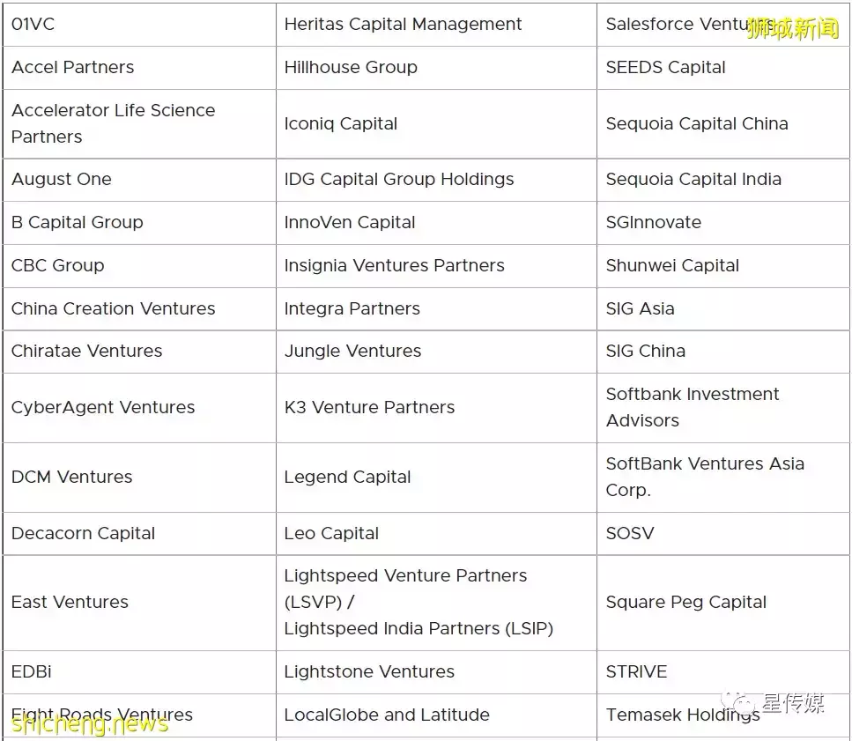Click the Accel Partners cell
Screen dimensions: 852x741
[x=73, y=68]
